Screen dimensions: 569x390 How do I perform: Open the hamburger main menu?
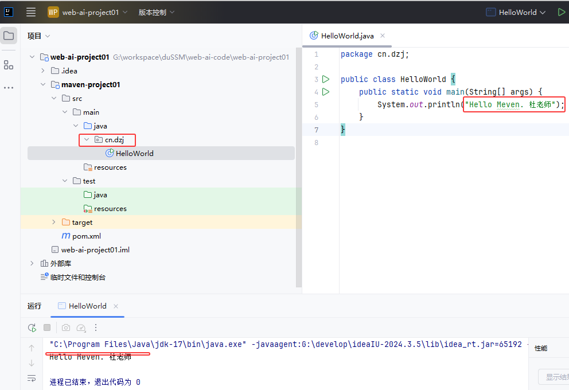click(31, 12)
